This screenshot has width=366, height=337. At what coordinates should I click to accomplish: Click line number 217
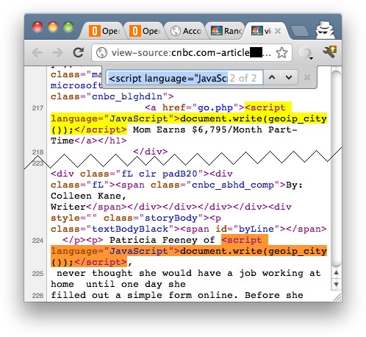(x=37, y=108)
